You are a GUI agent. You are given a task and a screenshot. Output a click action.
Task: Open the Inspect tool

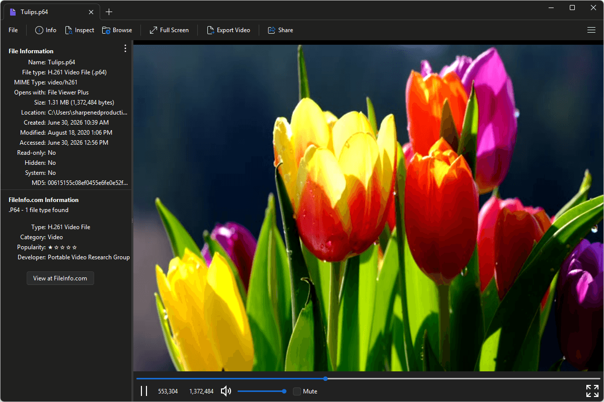pos(80,30)
